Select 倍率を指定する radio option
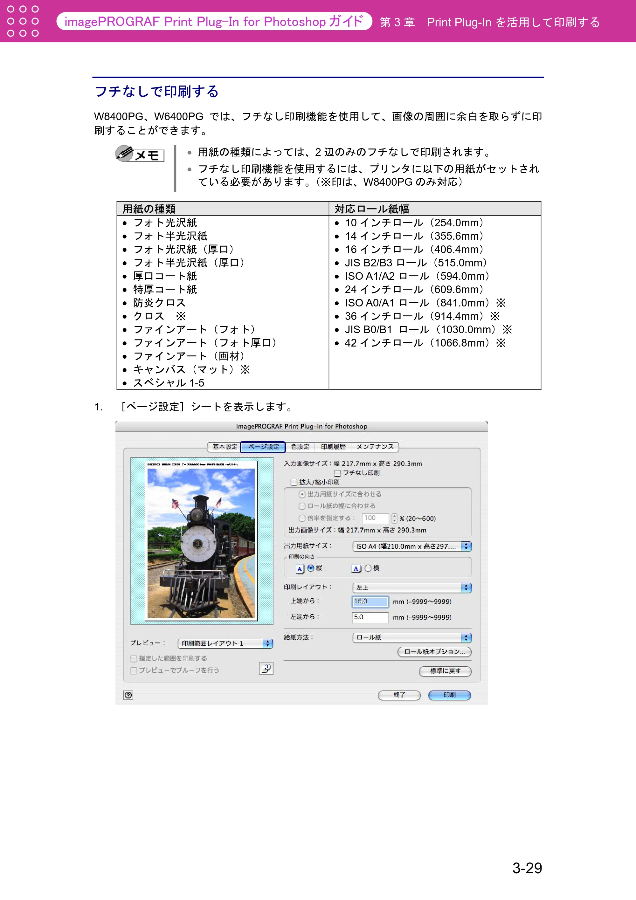Image resolution: width=636 pixels, height=900 pixels. coord(302,518)
